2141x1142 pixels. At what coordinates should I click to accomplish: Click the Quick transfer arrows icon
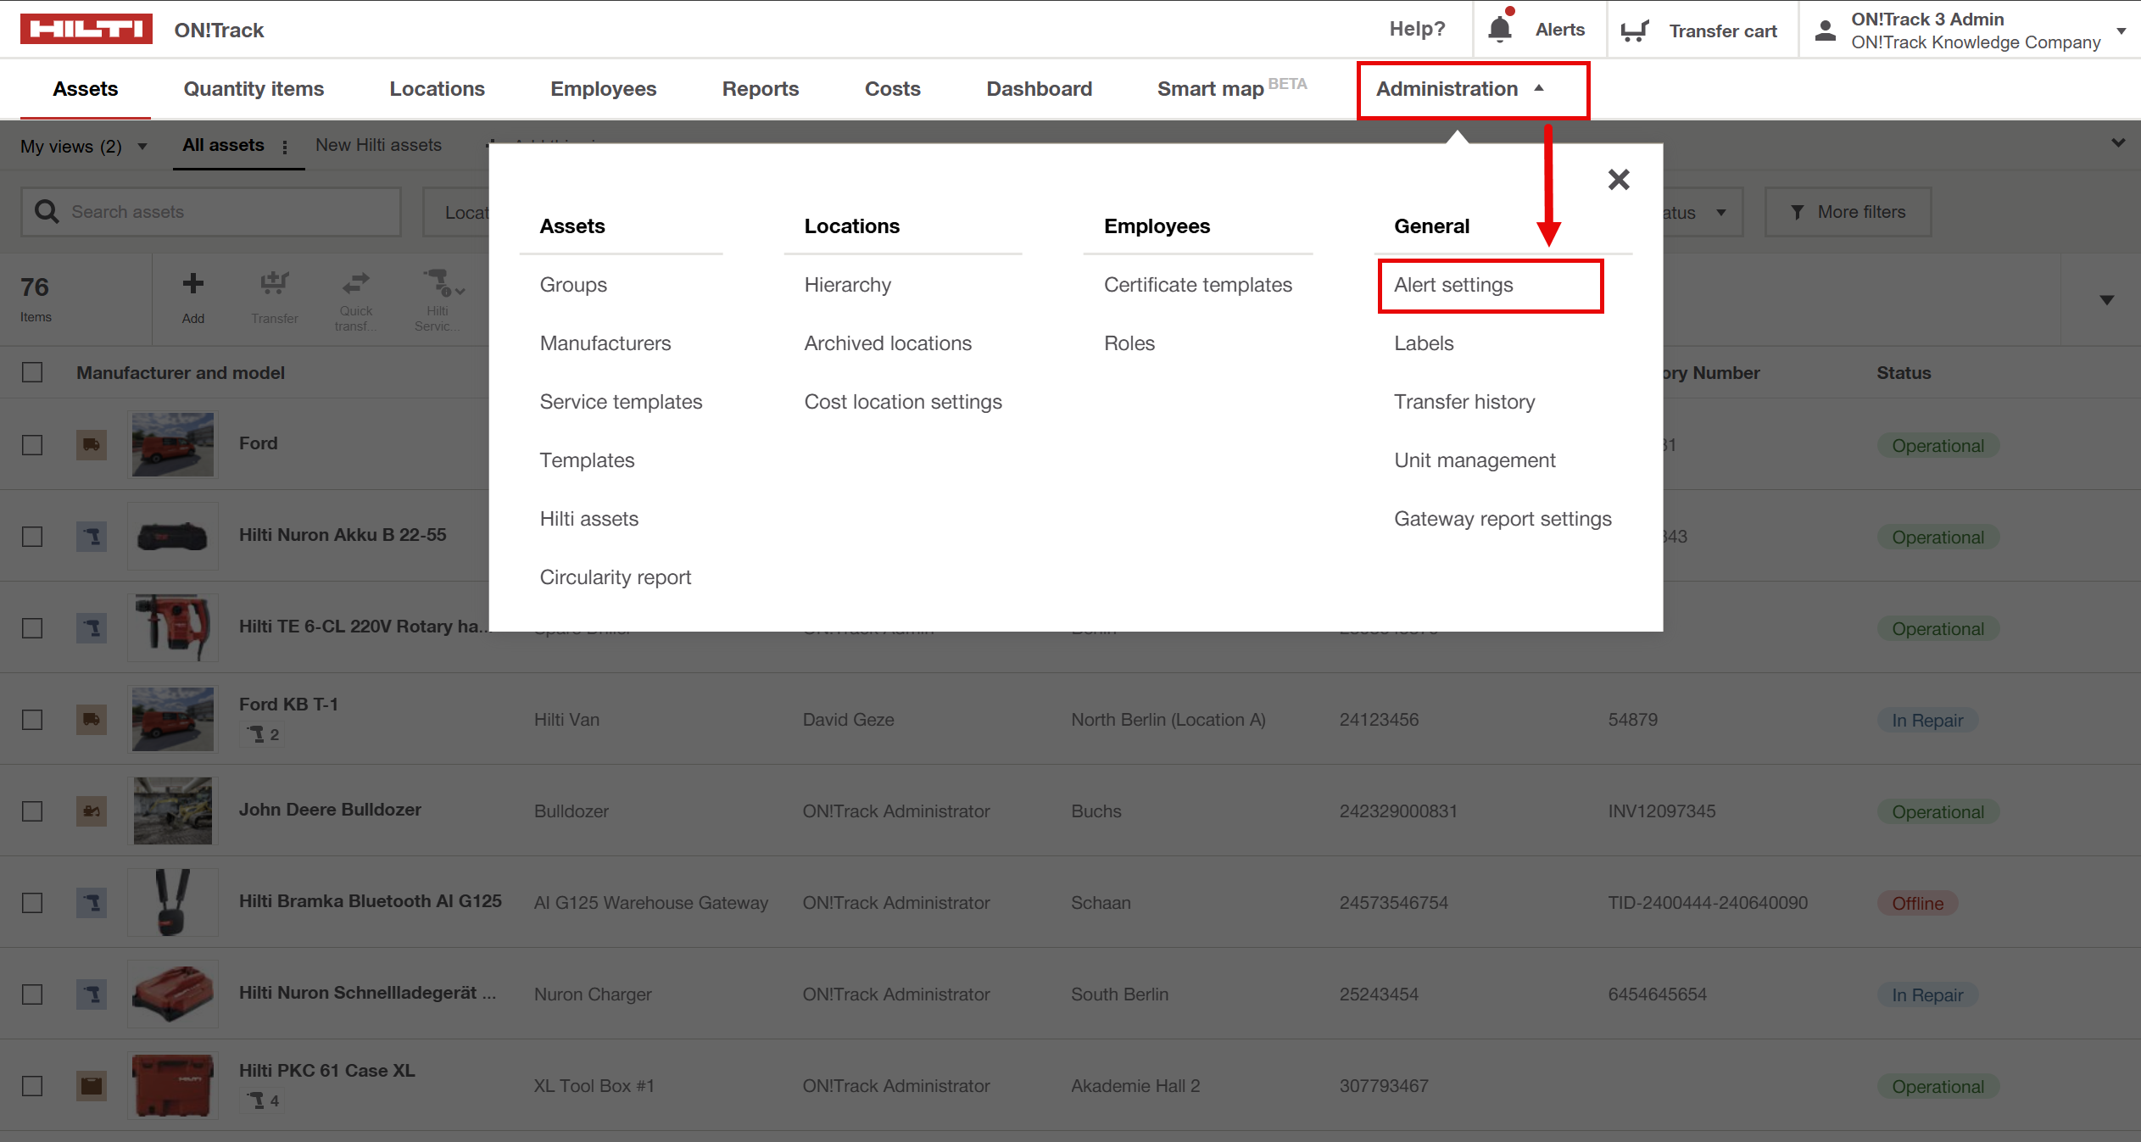pos(355,282)
